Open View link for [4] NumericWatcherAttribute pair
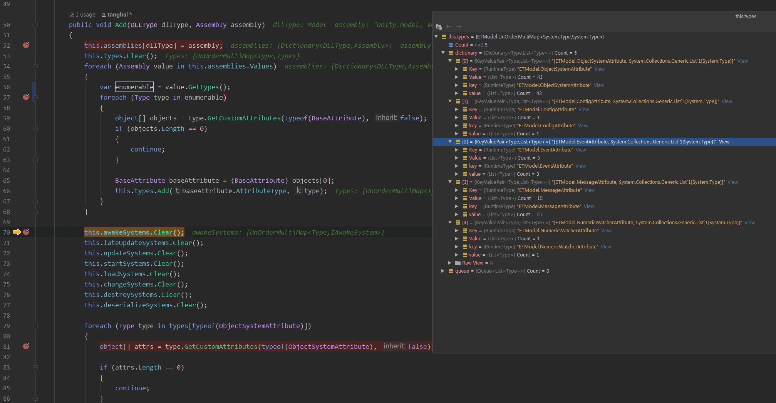This screenshot has height=403, width=776. [749, 222]
